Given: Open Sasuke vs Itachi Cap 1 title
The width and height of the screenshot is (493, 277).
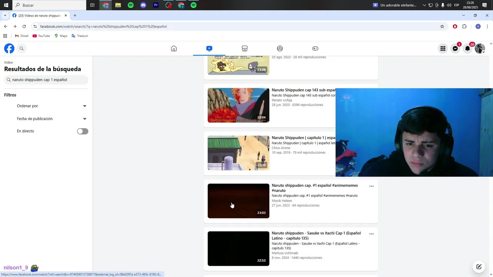Looking at the screenshot, I should (316, 235).
